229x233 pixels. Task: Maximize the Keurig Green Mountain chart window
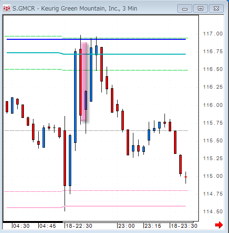(200, 9)
